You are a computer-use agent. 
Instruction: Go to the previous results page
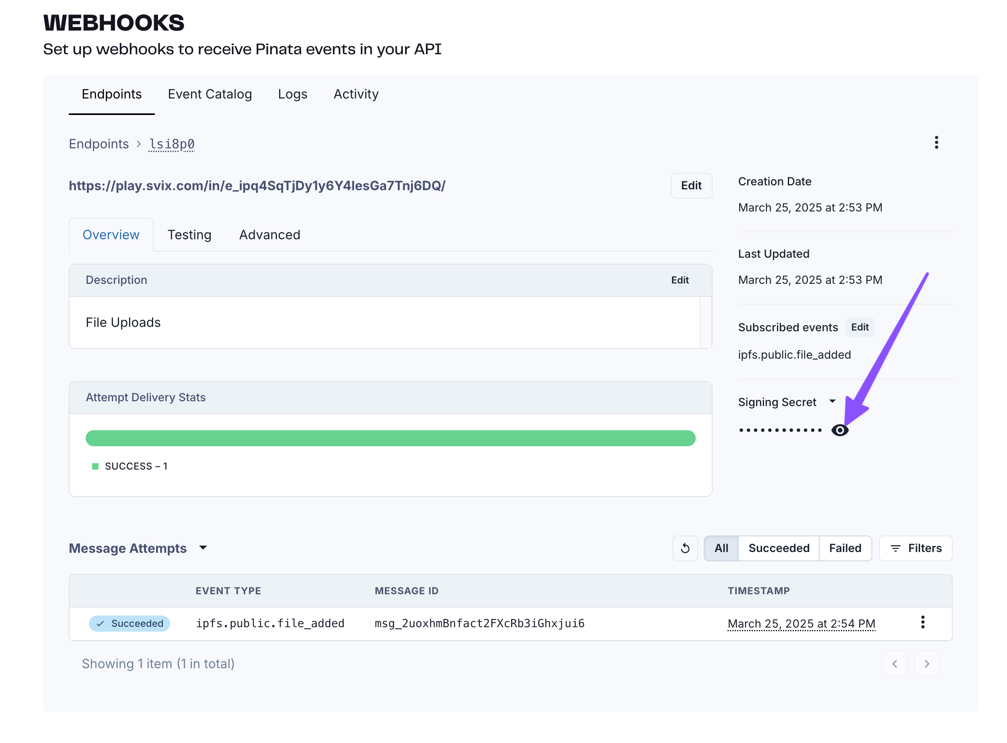pyautogui.click(x=894, y=663)
